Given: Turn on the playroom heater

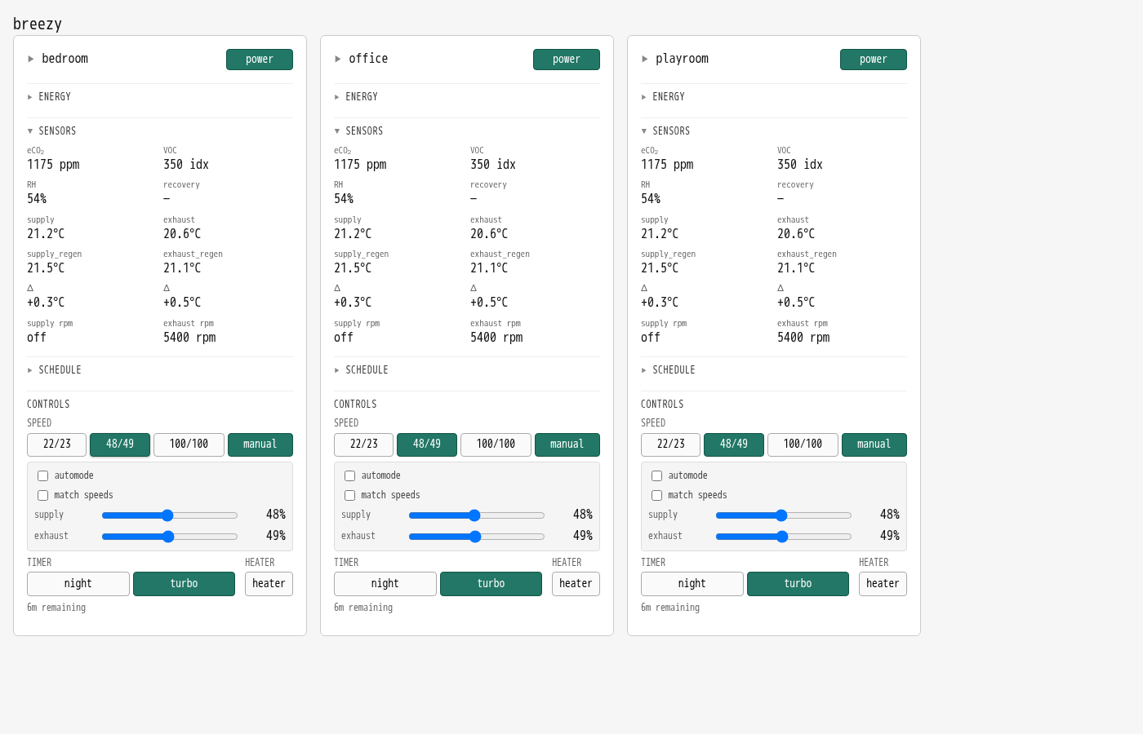Looking at the screenshot, I should pyautogui.click(x=883, y=584).
